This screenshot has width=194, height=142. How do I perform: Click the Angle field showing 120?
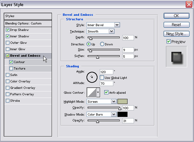(x=107, y=72)
